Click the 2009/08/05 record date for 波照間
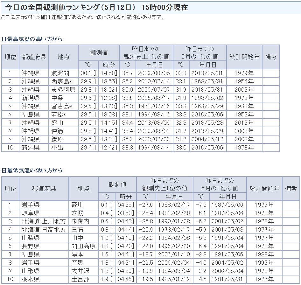Screen dimensions: 301x285 coord(154,73)
